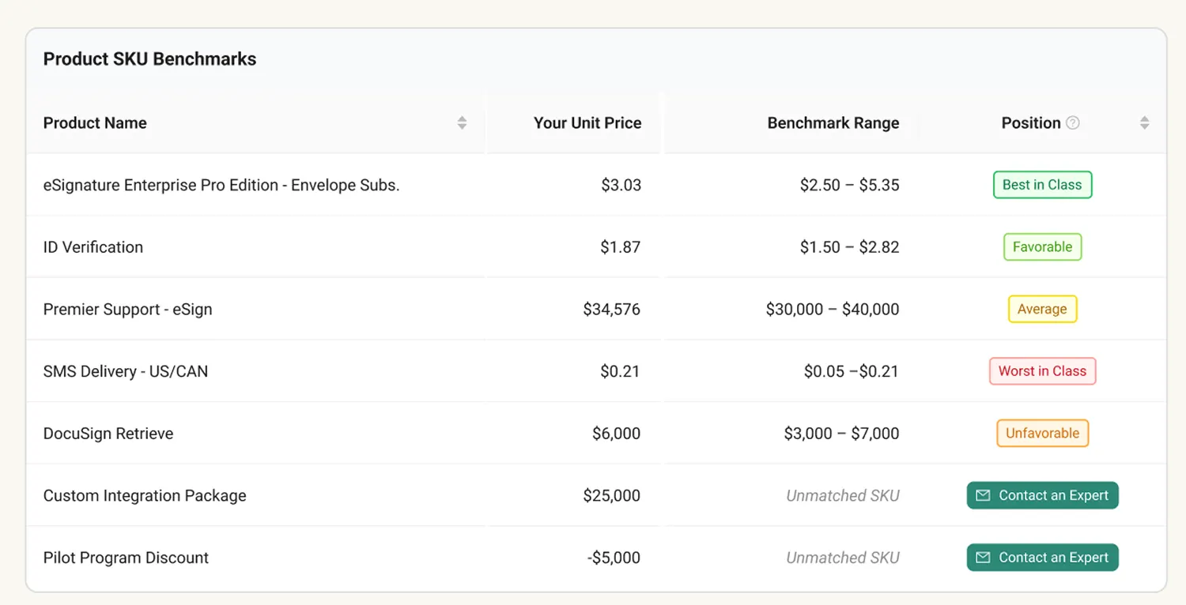Click the Favorable position badge
1186x605 pixels.
1042,247
